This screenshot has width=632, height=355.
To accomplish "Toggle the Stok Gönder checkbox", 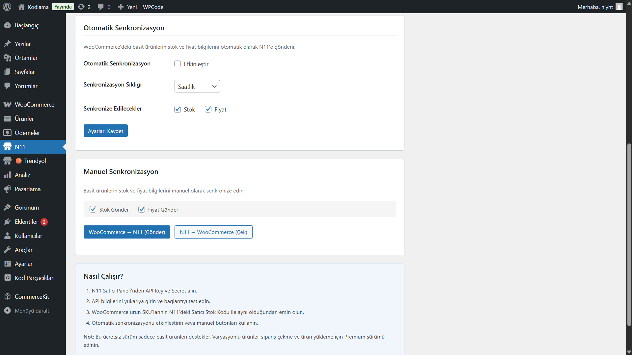I will [x=93, y=210].
